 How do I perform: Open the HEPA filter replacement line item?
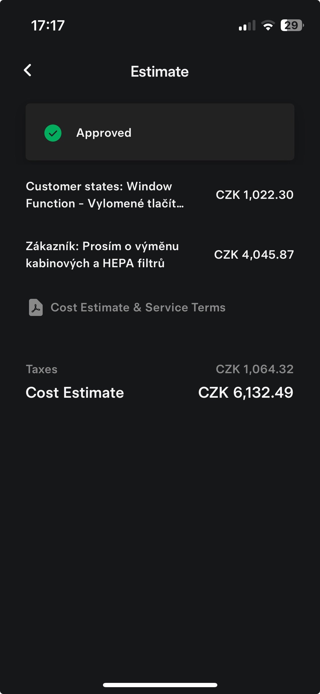(x=102, y=255)
